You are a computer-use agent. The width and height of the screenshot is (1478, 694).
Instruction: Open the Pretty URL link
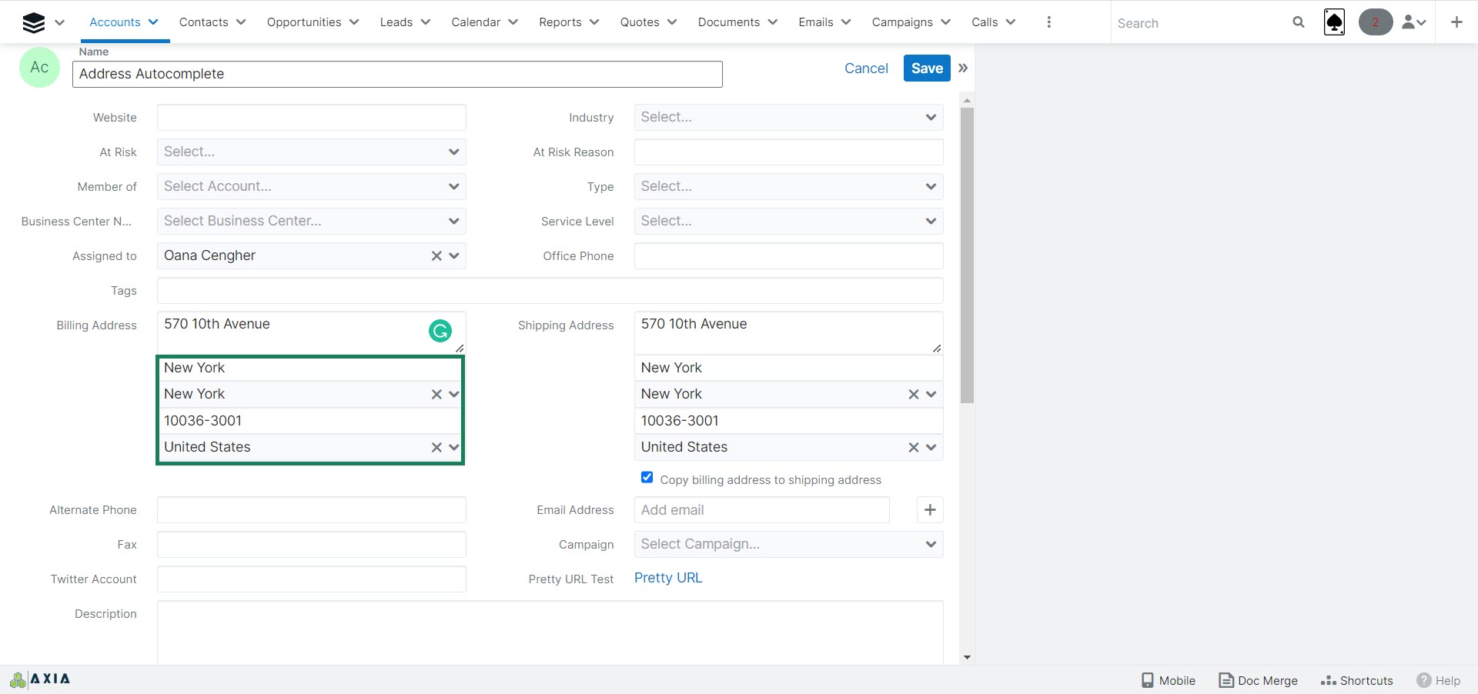[668, 578]
